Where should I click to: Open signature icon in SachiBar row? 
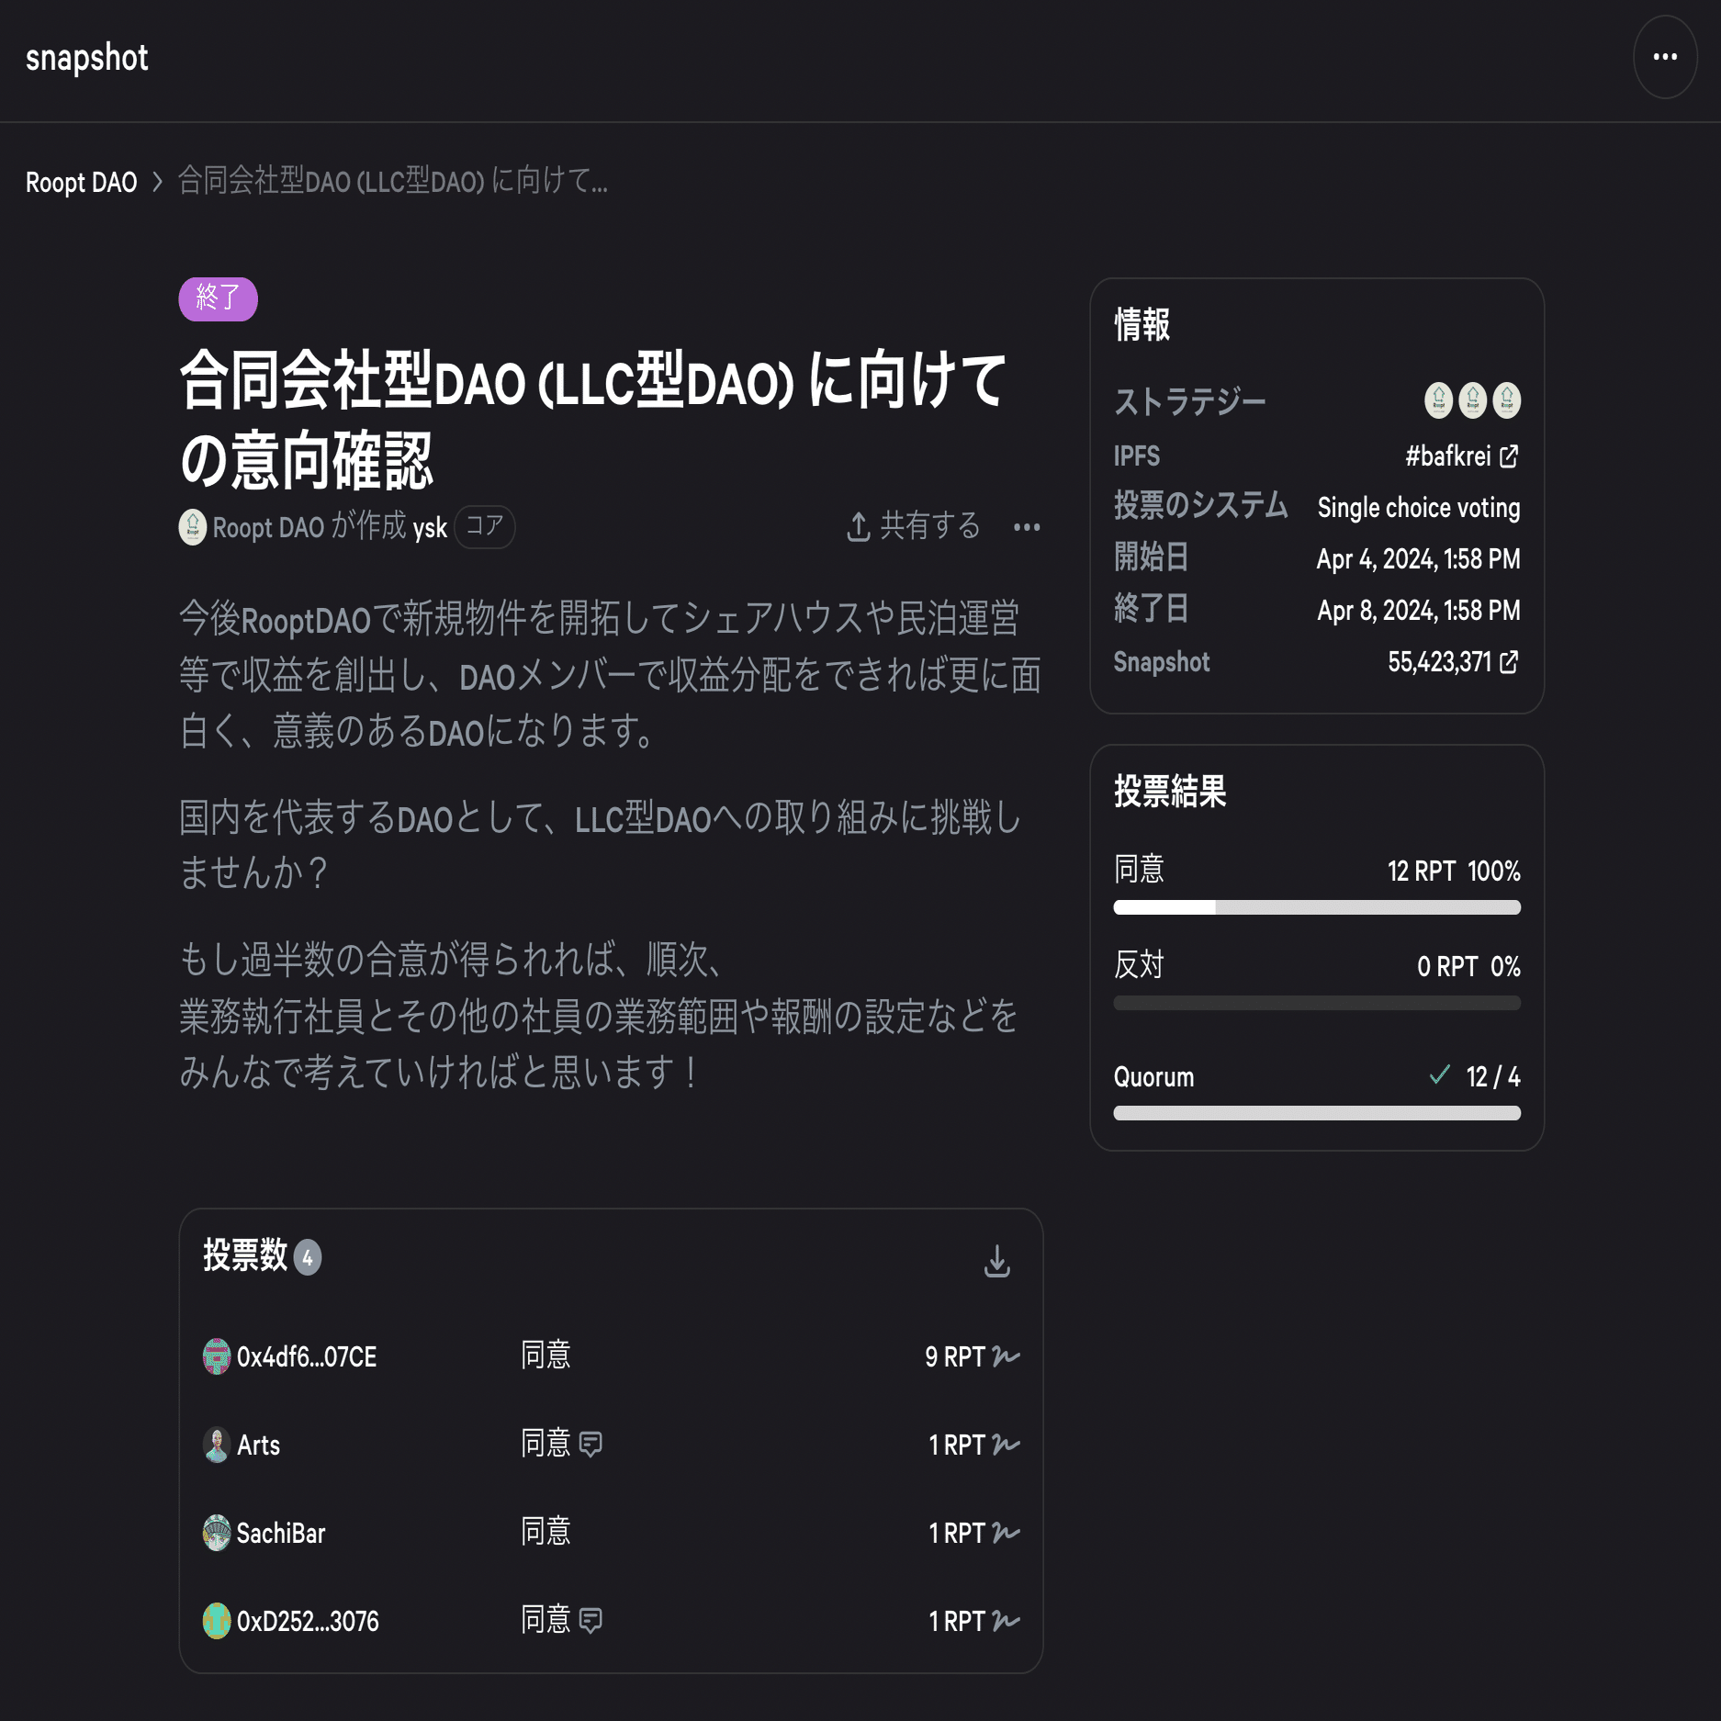click(x=1006, y=1533)
